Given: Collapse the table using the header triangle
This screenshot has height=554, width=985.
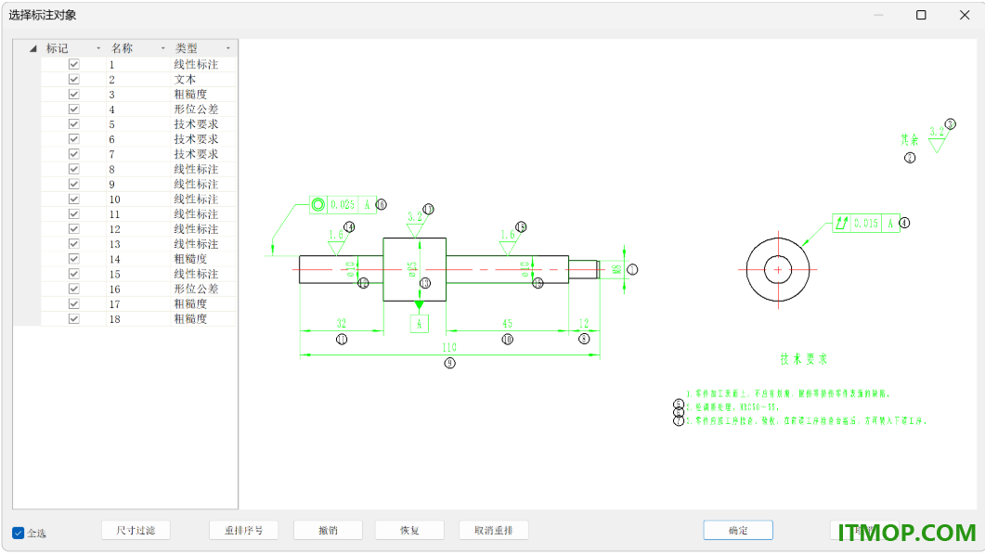Looking at the screenshot, I should tap(32, 48).
